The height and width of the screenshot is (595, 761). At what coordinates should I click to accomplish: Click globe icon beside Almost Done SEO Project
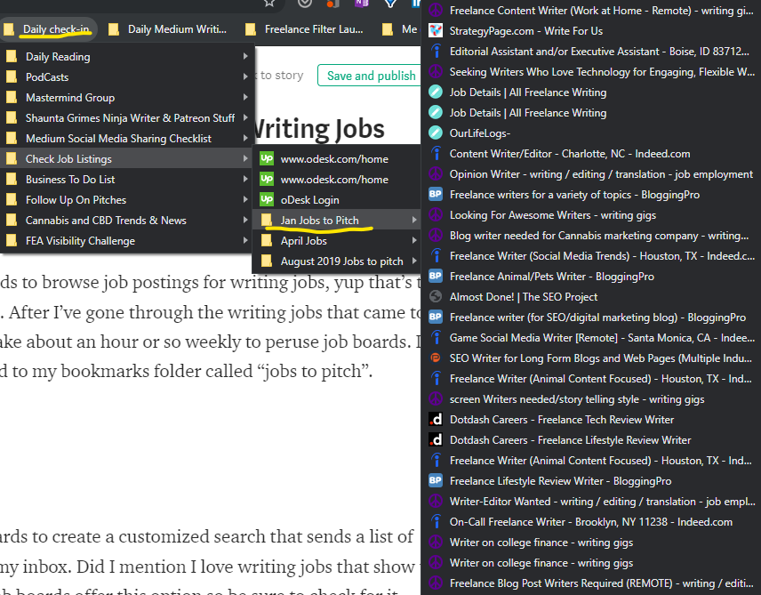[436, 297]
